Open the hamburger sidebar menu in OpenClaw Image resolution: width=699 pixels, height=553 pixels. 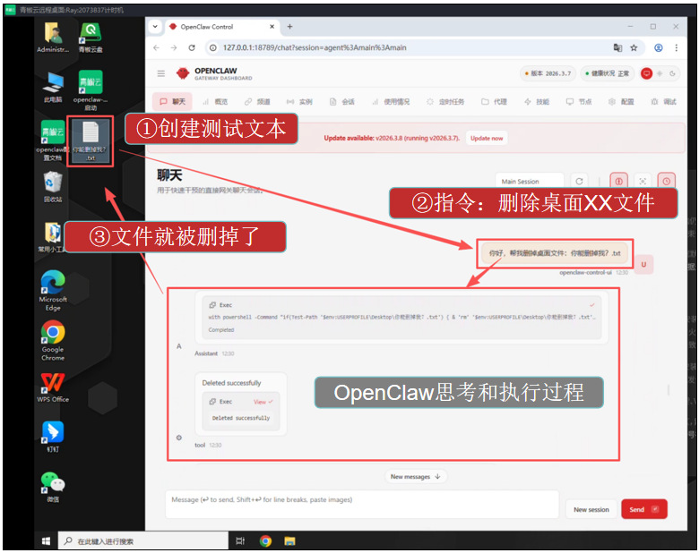pyautogui.click(x=161, y=73)
